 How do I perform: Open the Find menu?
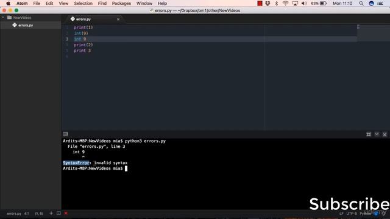[102, 3]
